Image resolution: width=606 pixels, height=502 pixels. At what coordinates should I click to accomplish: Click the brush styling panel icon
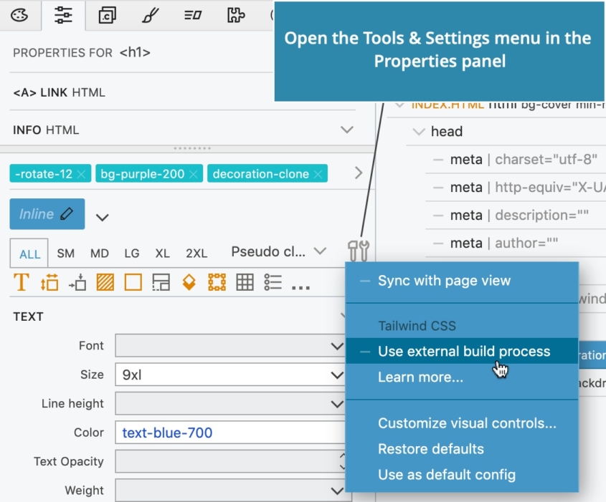click(149, 16)
